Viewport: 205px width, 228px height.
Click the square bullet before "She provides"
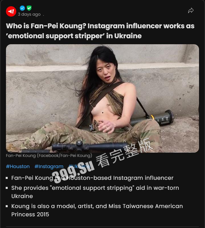click(x=7, y=188)
